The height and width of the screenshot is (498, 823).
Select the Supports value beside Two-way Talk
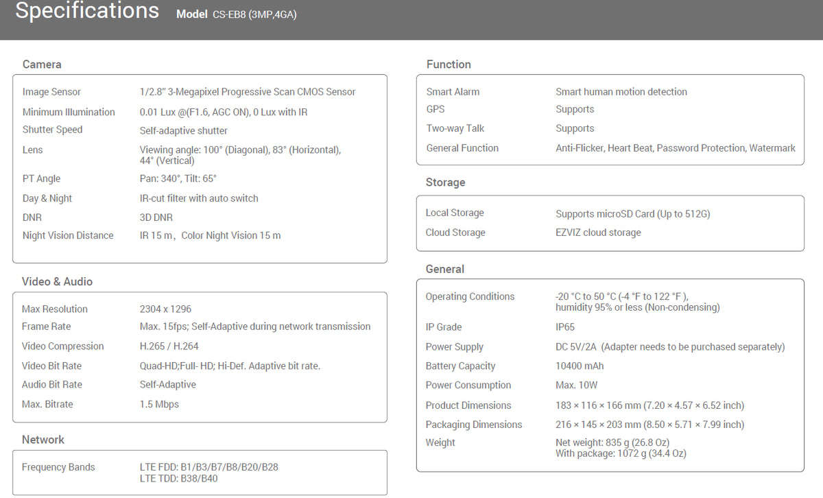[575, 129]
